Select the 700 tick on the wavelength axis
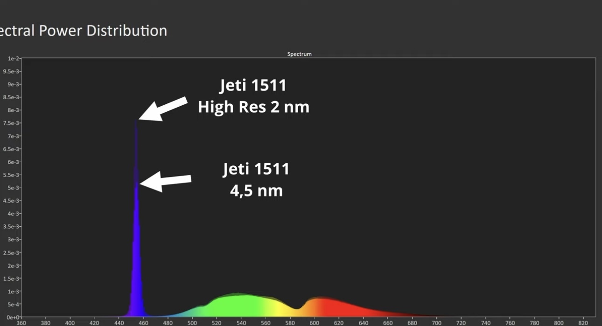 pos(436,323)
